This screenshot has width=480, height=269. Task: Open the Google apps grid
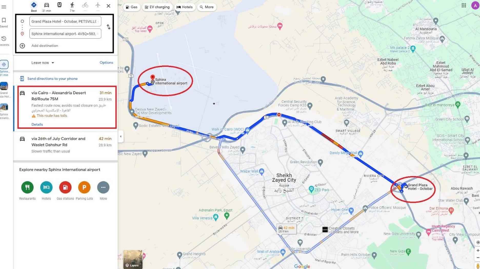464,5
